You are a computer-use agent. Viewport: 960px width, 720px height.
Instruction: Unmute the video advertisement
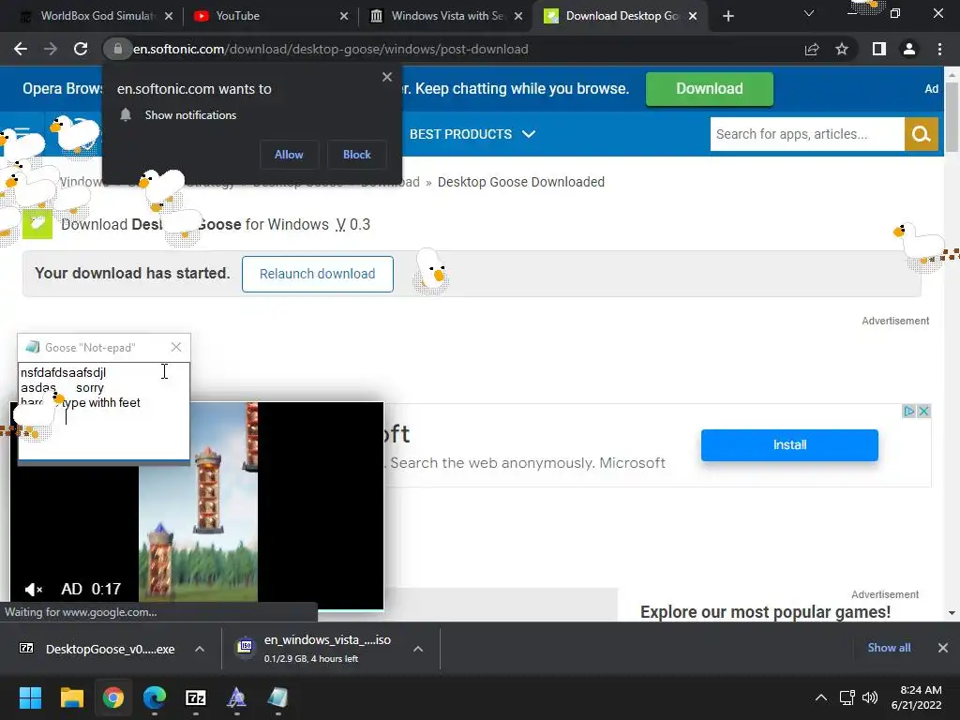[x=33, y=589]
